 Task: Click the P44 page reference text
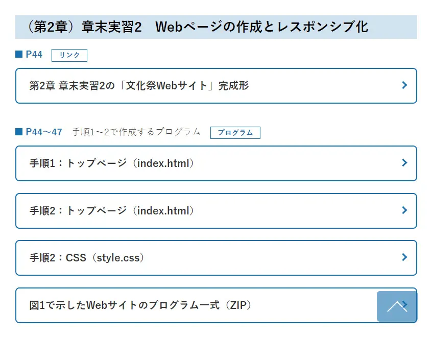34,55
